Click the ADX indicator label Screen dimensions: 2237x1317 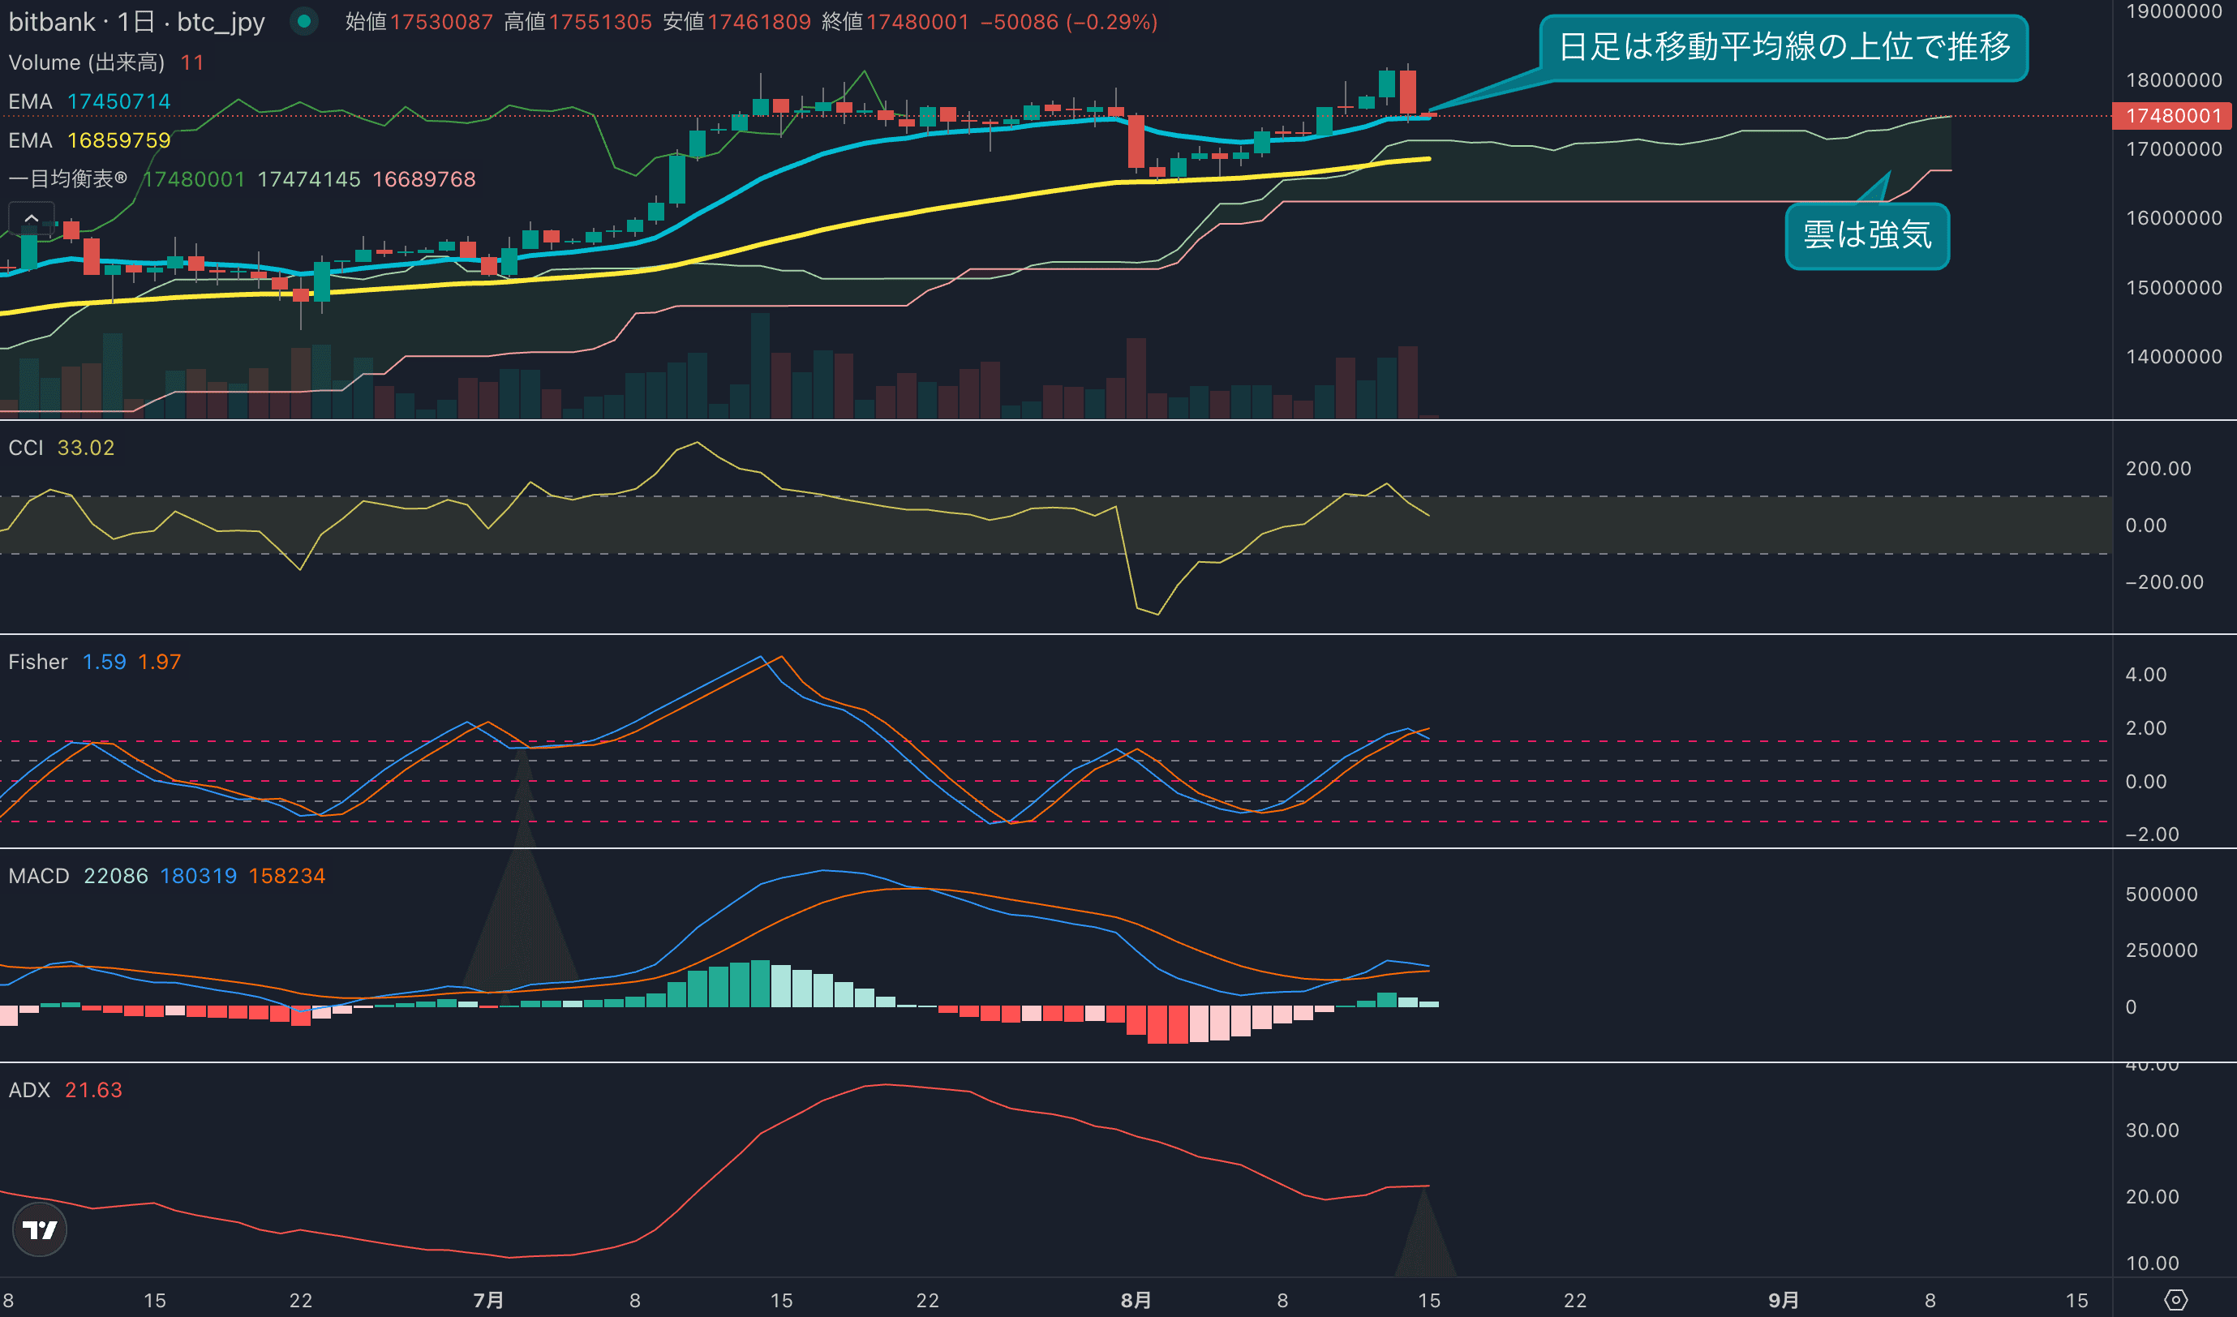tap(29, 1090)
